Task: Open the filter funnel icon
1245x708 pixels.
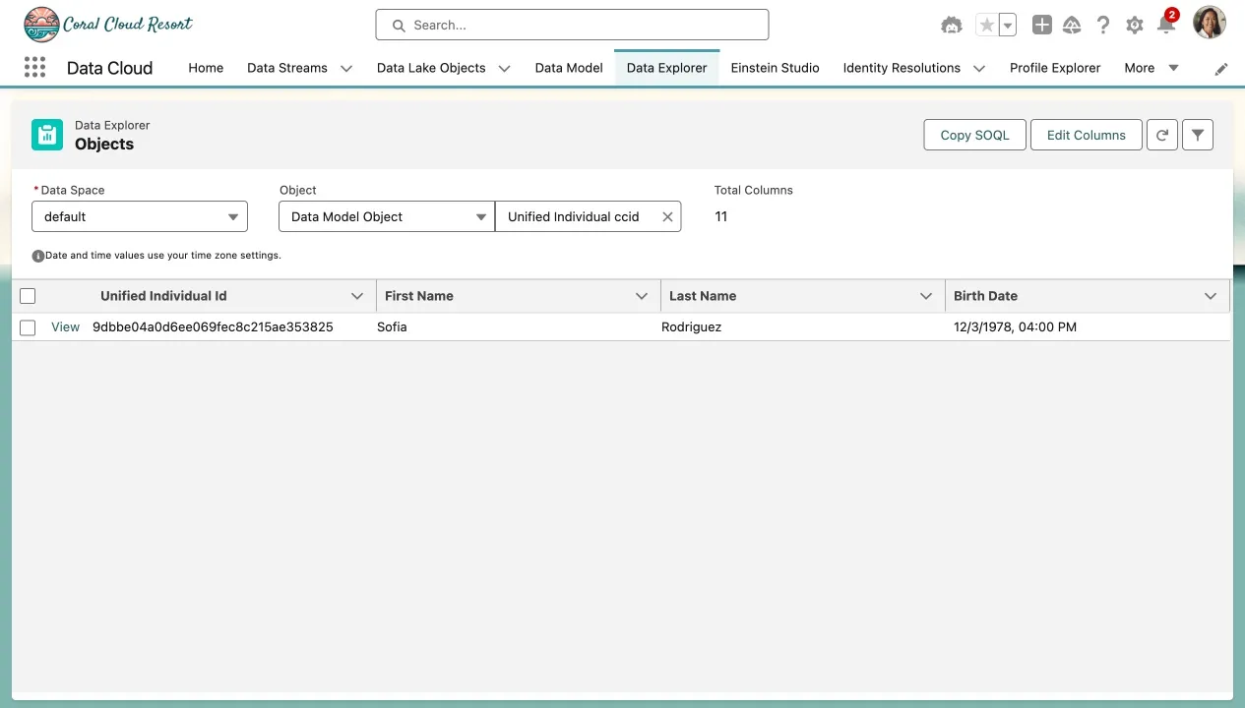Action: pyautogui.click(x=1197, y=135)
